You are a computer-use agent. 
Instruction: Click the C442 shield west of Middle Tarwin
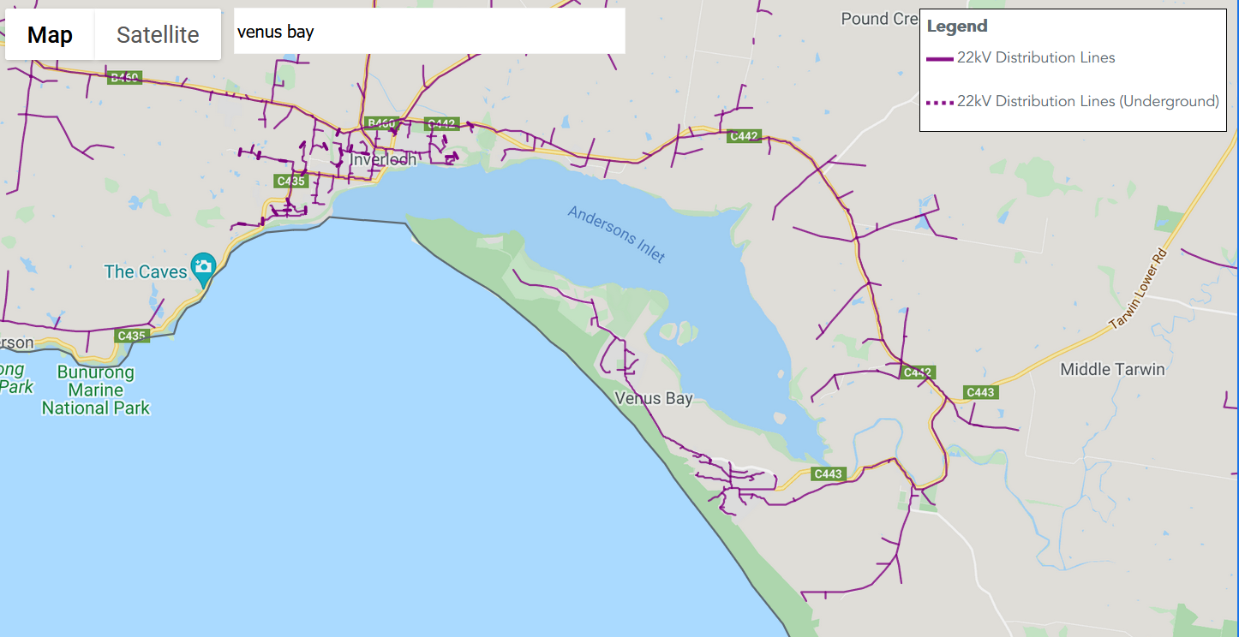[x=917, y=372]
